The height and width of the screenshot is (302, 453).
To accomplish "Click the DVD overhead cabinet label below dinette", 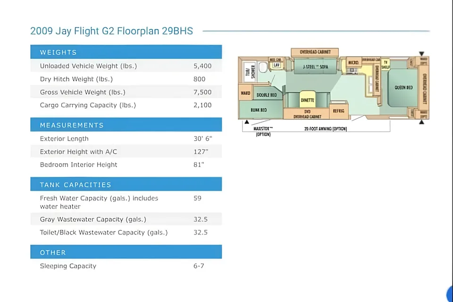I will [x=307, y=114].
